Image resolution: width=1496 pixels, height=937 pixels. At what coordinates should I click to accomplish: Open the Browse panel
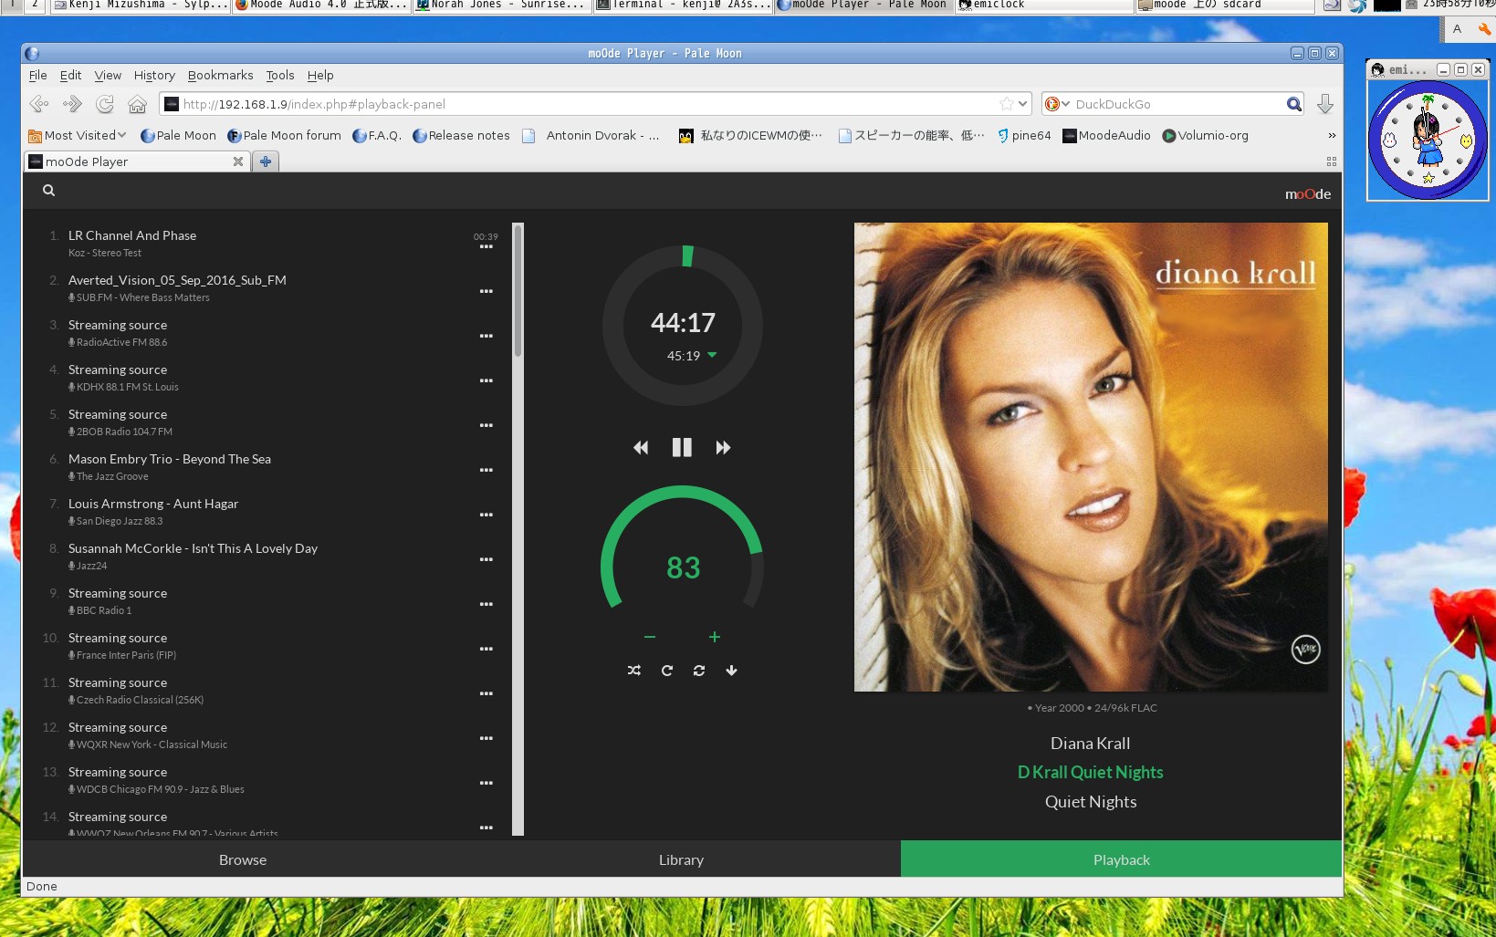coord(243,859)
